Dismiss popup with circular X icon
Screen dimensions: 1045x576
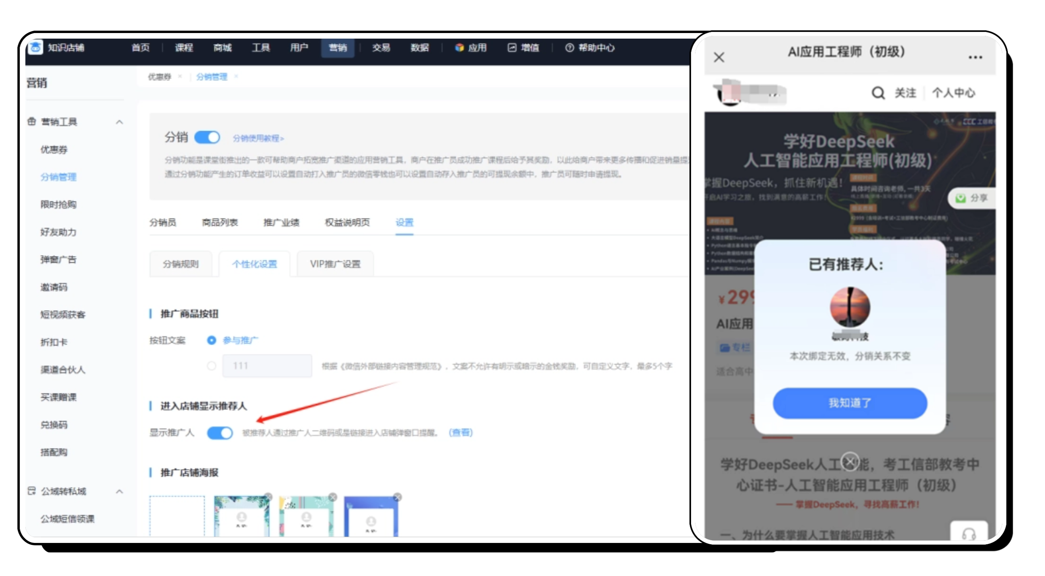coord(850,461)
